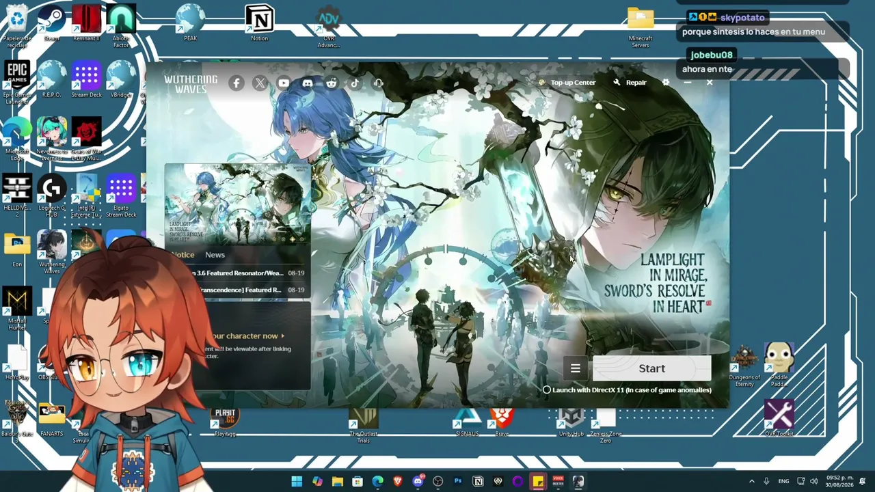
Task: Open File Explorer from the taskbar
Action: pyautogui.click(x=337, y=482)
